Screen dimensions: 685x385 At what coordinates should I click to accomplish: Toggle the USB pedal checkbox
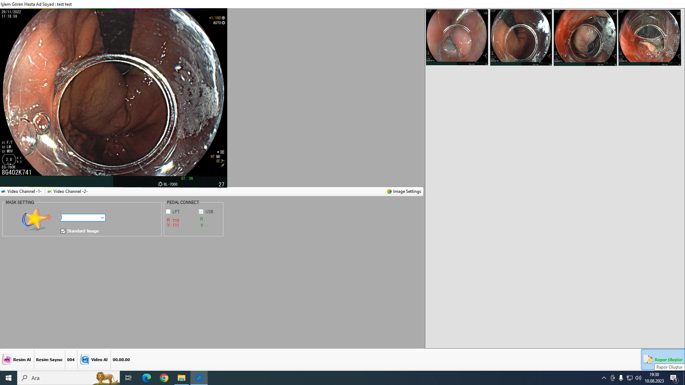click(201, 212)
